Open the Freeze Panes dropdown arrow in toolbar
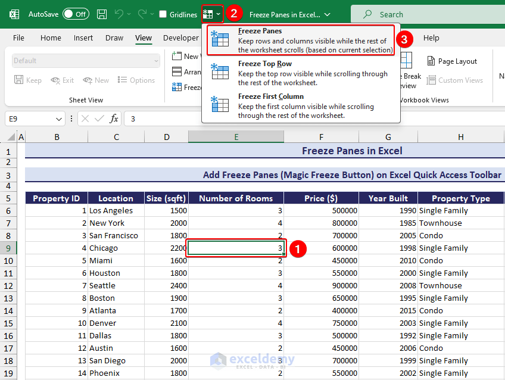The height and width of the screenshot is (380, 505). [217, 14]
